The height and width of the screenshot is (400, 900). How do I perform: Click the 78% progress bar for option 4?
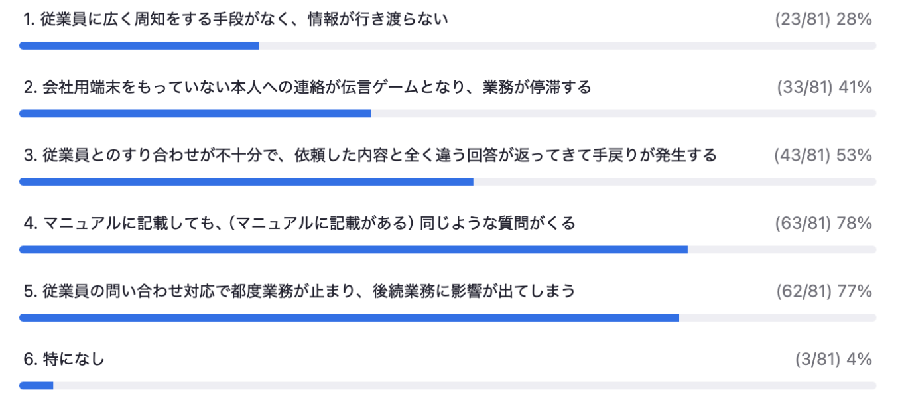coord(354,250)
